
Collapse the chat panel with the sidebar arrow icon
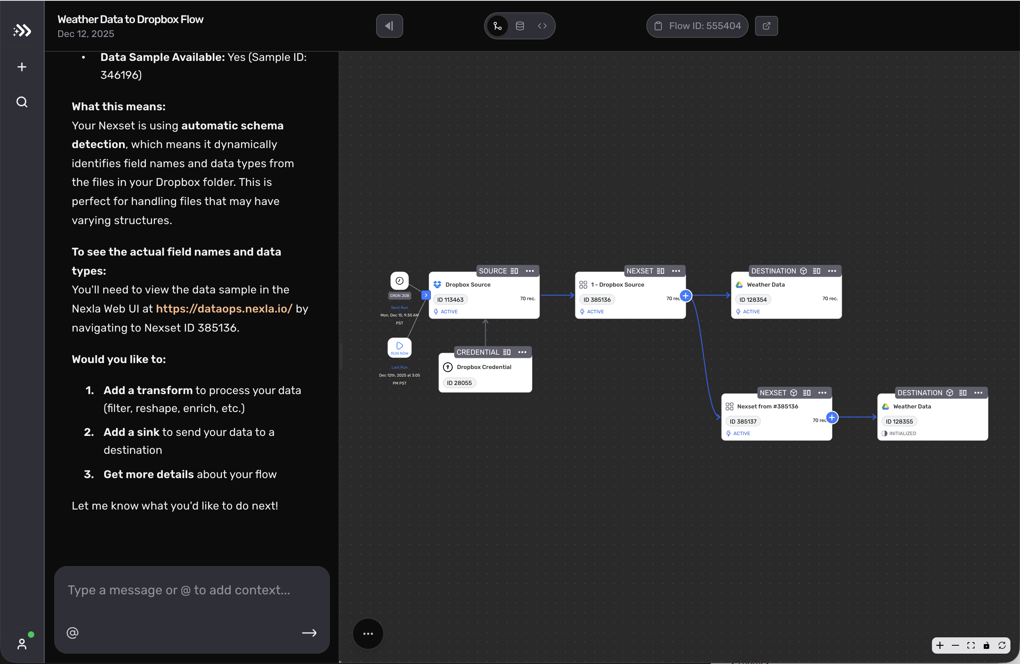389,26
